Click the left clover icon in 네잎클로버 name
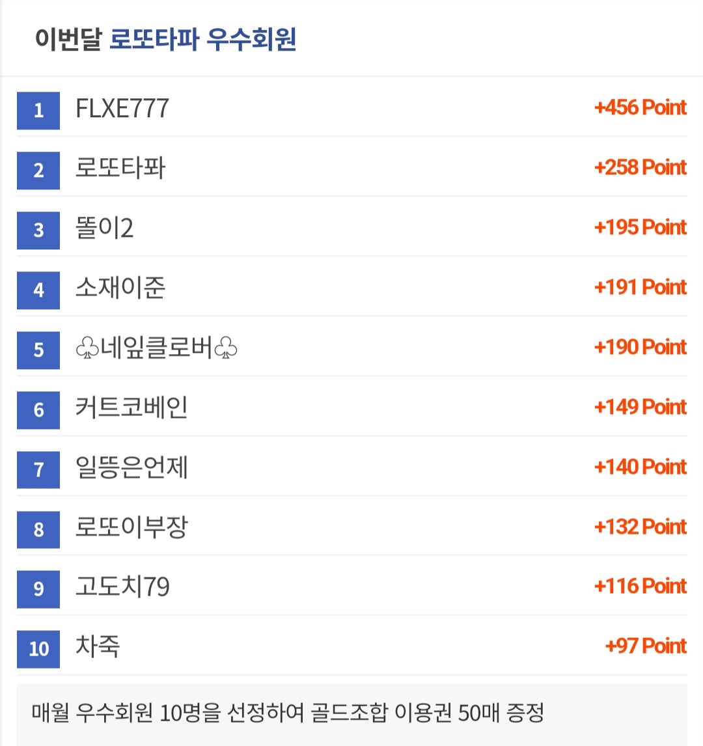The width and height of the screenshot is (703, 746). [87, 348]
